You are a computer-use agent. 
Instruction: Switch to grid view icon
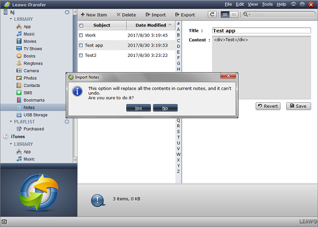pyautogui.click(x=234, y=15)
